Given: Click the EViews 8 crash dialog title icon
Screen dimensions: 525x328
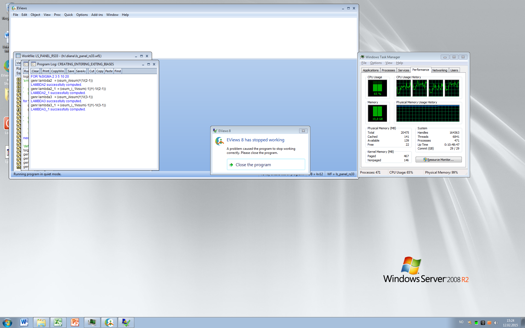Looking at the screenshot, I should point(215,131).
